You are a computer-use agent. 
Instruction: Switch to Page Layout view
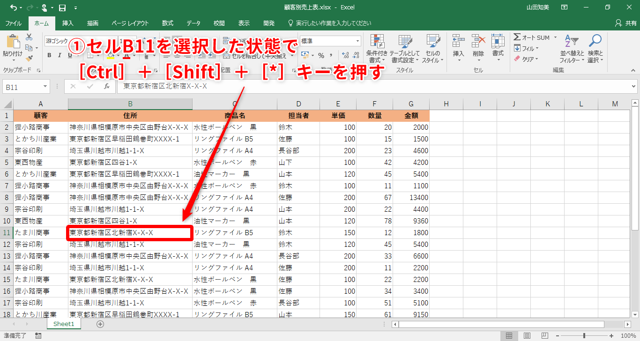pyautogui.click(x=527, y=335)
